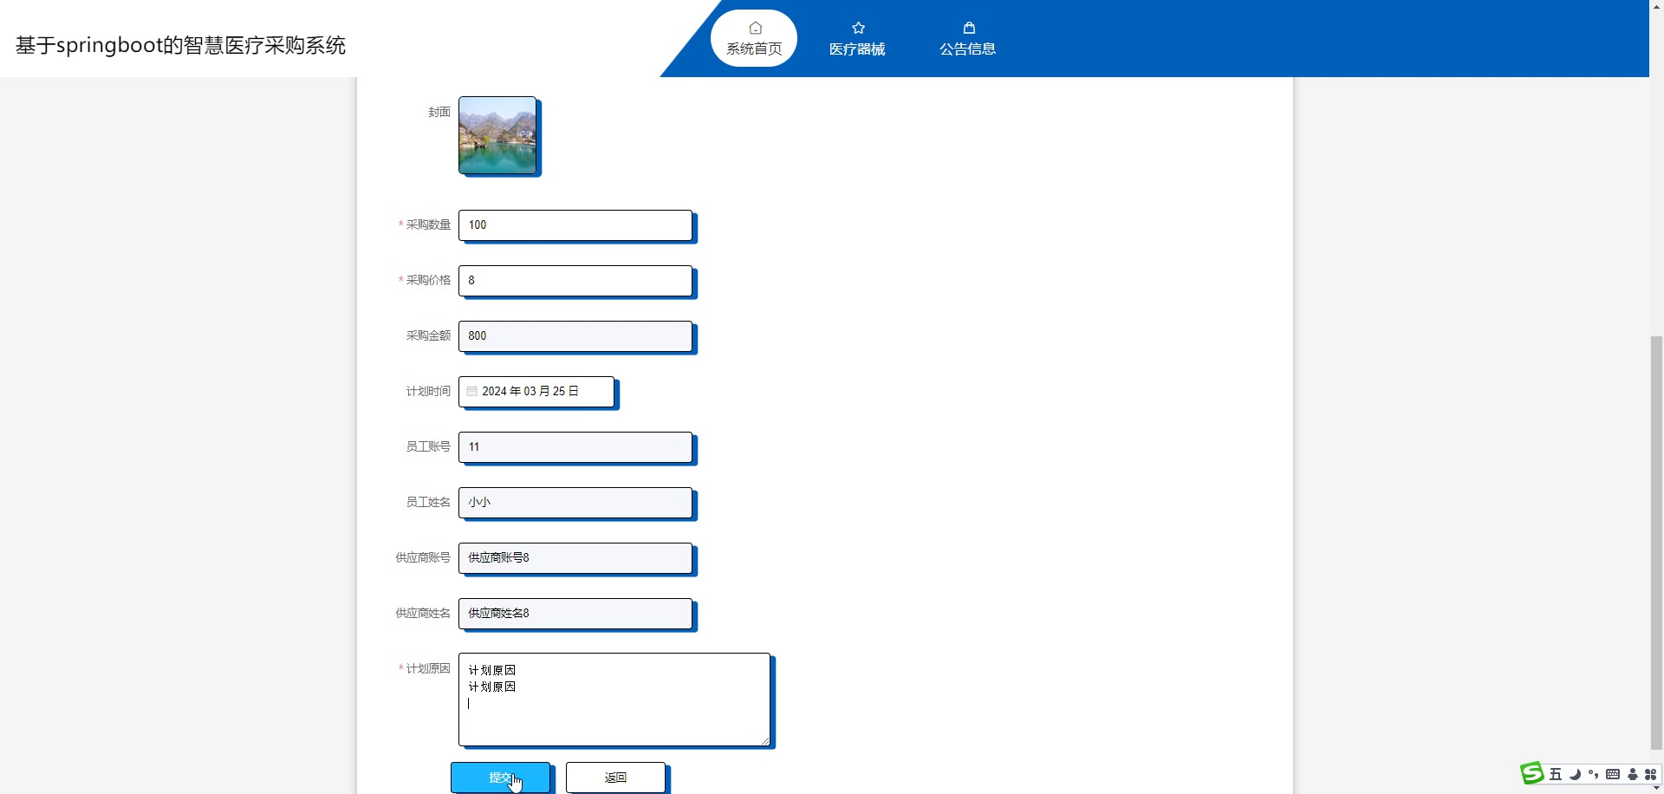Screen dimensions: 1664x794
Task: Toggle the 五 Wubi input mode icon
Action: click(x=1556, y=774)
